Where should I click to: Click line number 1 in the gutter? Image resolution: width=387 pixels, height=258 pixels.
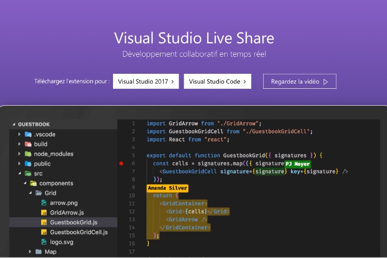[x=133, y=123]
